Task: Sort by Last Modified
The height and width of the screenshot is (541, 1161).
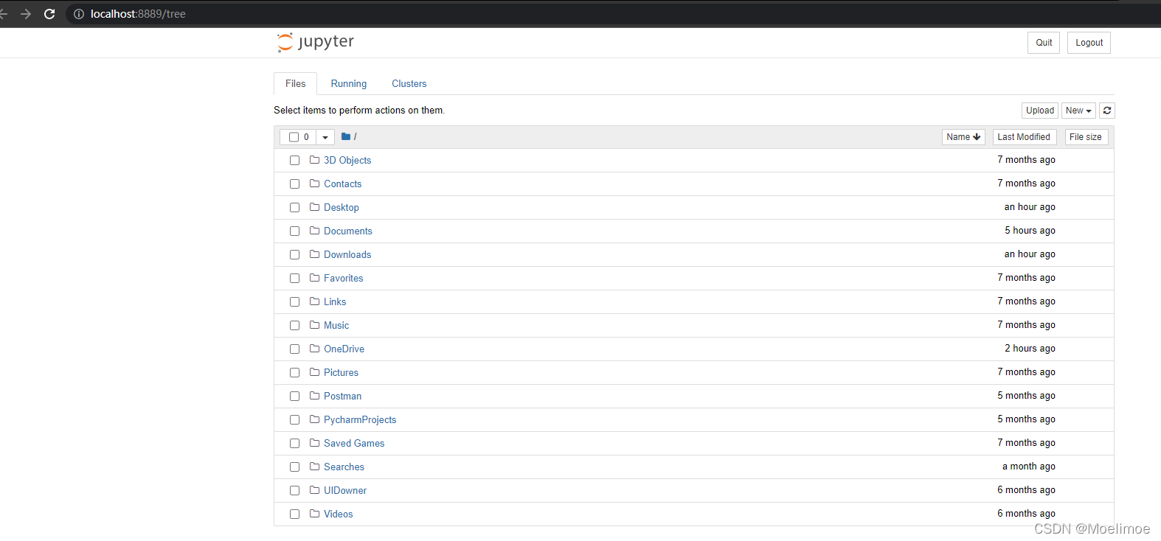Action: coord(1024,137)
